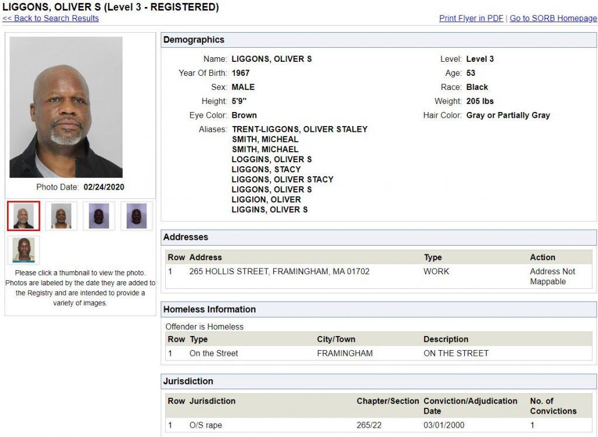Click the Jurisdiction section header
Screen dimensions: 598x437
(x=188, y=381)
